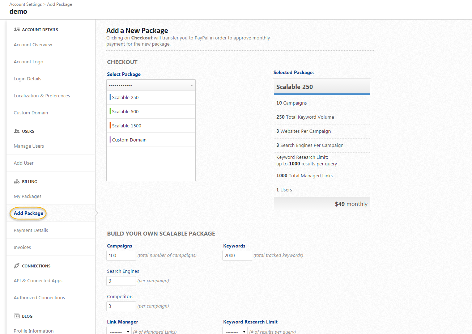Choose Scalable 250 from package list
Screen dimensions: 472x334
point(125,98)
